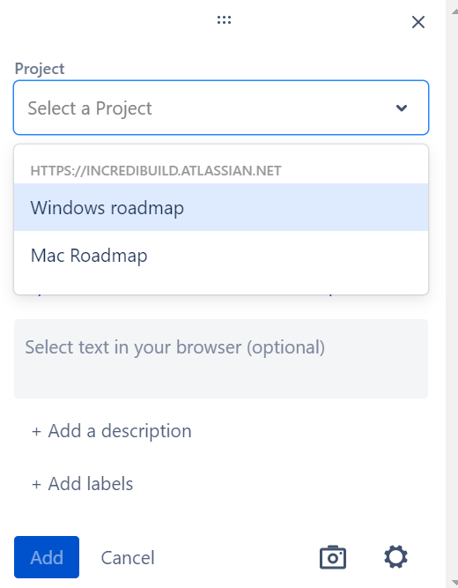Collapse the Project dropdown chevron

pyautogui.click(x=402, y=108)
